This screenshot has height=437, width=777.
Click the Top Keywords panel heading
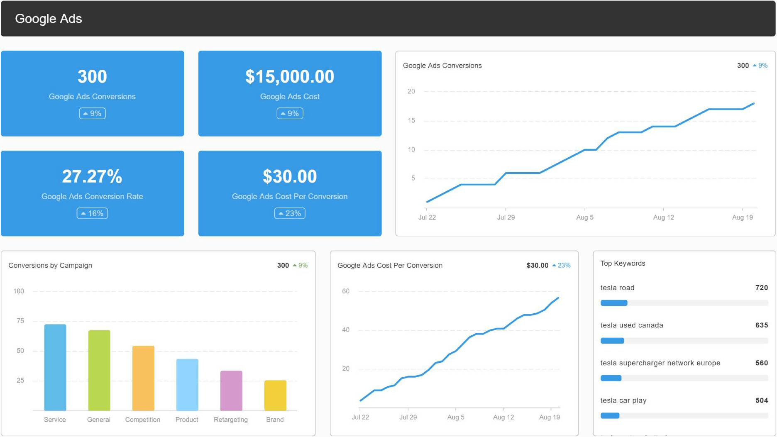click(623, 263)
